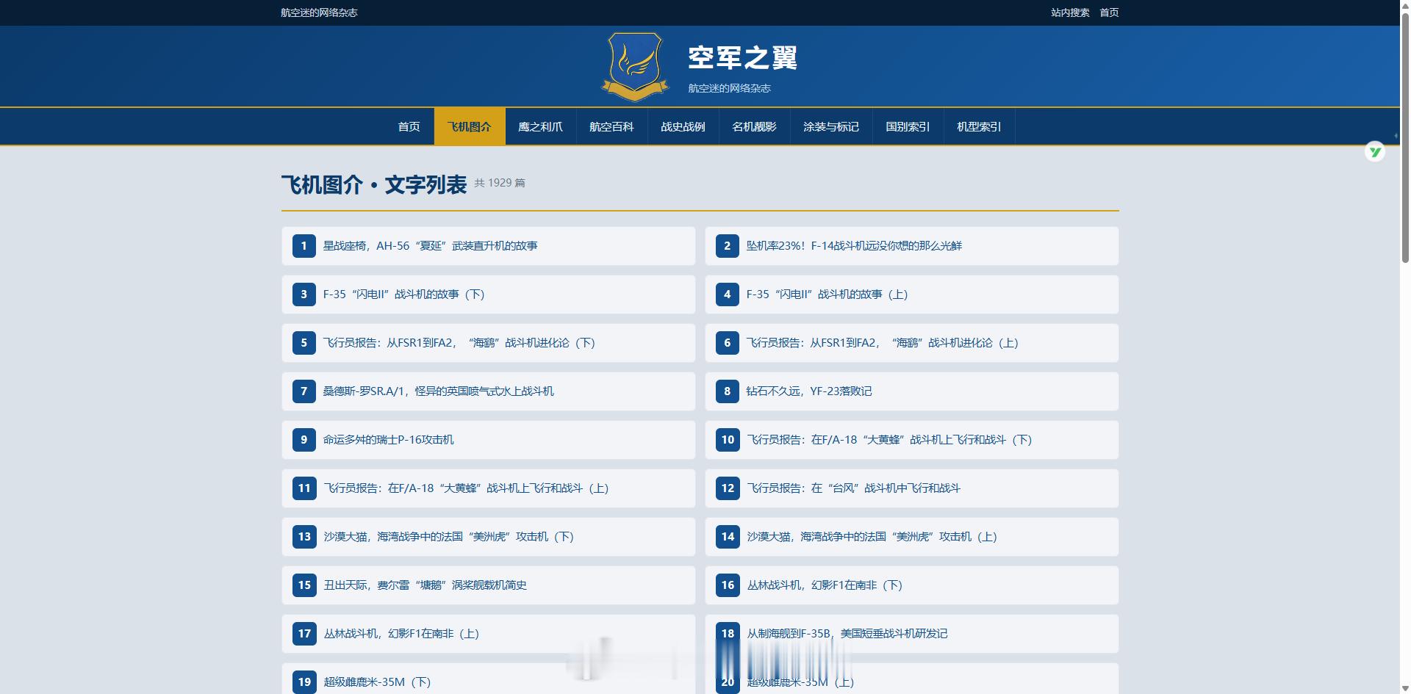Screen dimensions: 1411x694
Task: Click the 飞机图介 · 文字列表 heading
Action: coord(374,184)
